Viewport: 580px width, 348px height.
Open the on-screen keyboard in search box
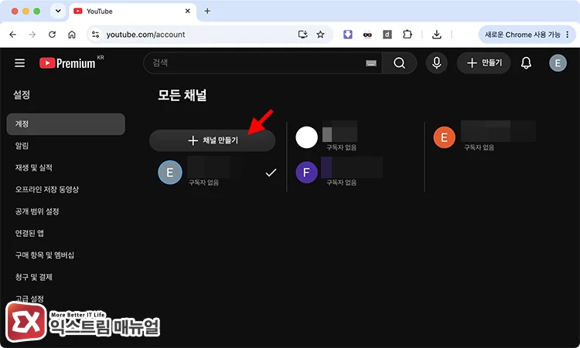coord(371,63)
